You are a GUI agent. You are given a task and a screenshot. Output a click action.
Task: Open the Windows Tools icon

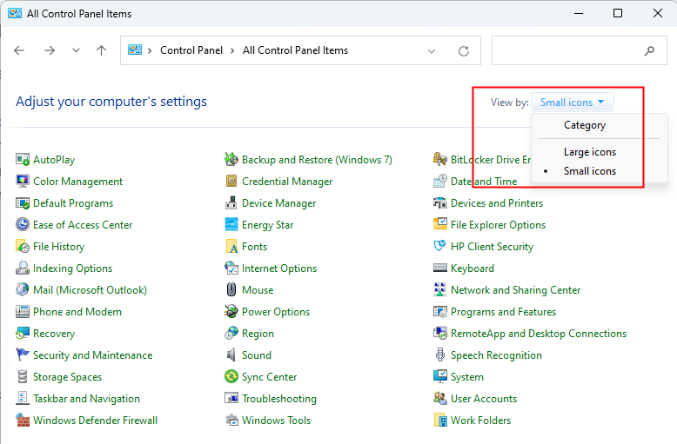[x=231, y=420]
